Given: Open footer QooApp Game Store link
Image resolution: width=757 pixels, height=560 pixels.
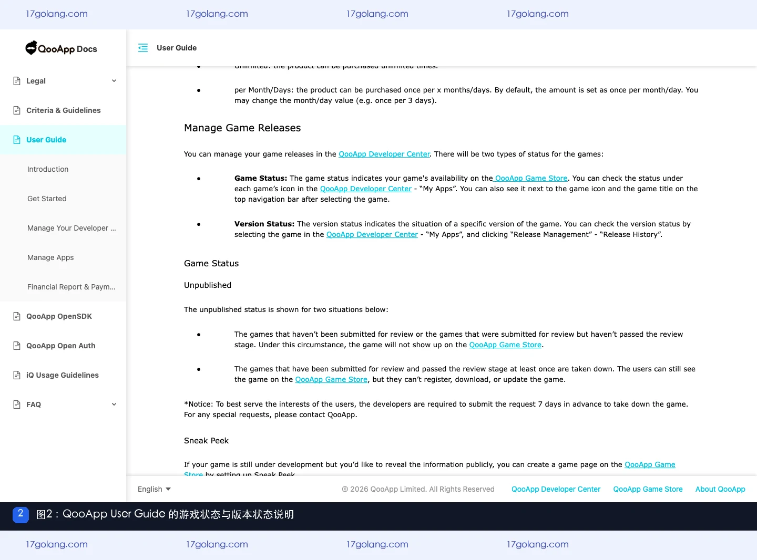Looking at the screenshot, I should [648, 489].
